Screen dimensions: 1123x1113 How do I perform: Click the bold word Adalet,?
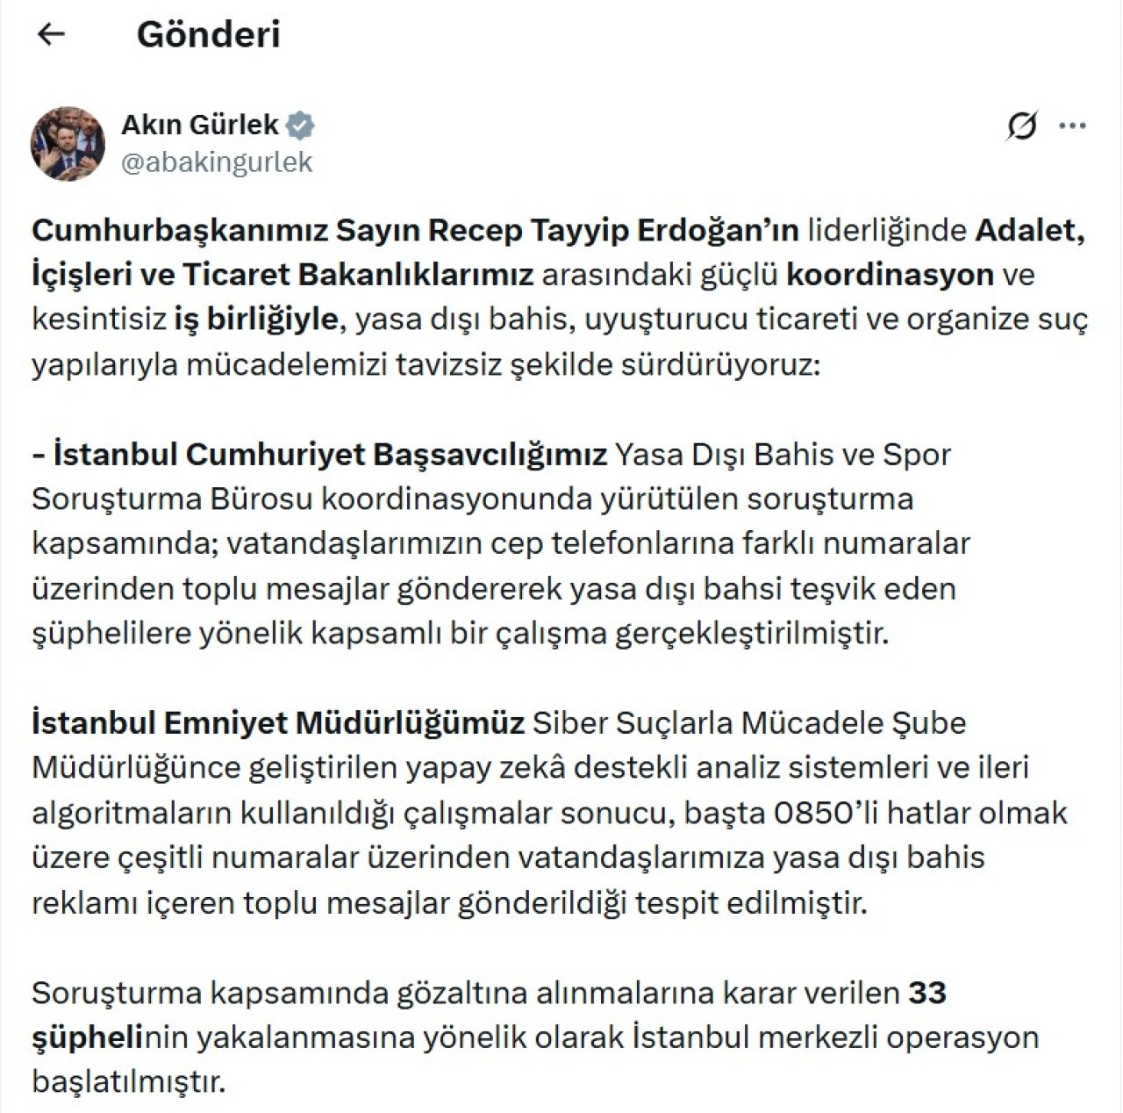(1031, 230)
